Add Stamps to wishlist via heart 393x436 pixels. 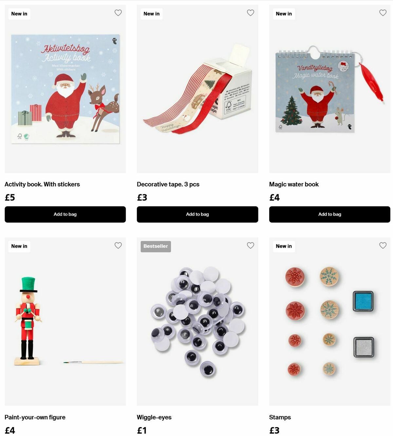point(383,245)
